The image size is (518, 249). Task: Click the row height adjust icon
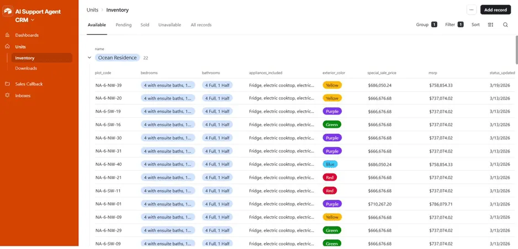tap(490, 25)
